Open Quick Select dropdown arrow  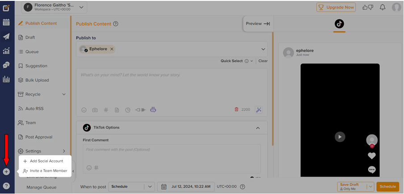pyautogui.click(x=252, y=61)
